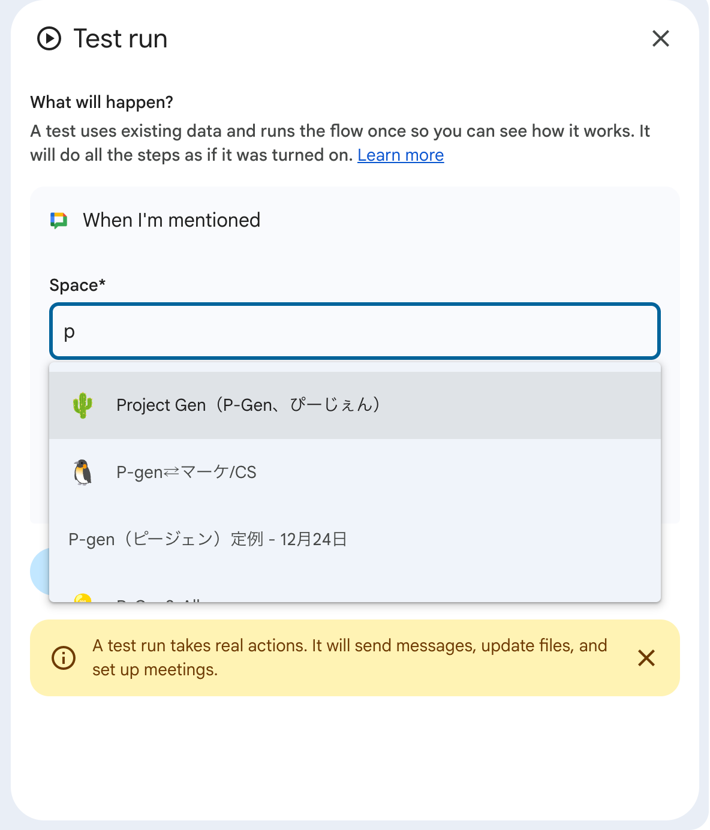The height and width of the screenshot is (830, 710).
Task: Click the cactus emoji icon
Action: coord(83,405)
